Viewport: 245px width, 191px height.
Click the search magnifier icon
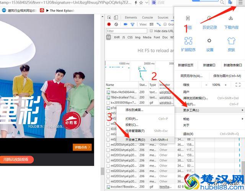click(222, 2)
